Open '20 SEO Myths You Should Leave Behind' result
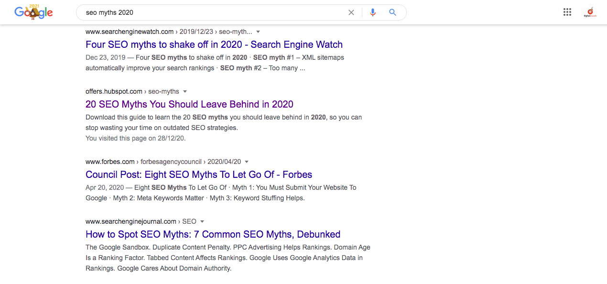 tap(189, 104)
